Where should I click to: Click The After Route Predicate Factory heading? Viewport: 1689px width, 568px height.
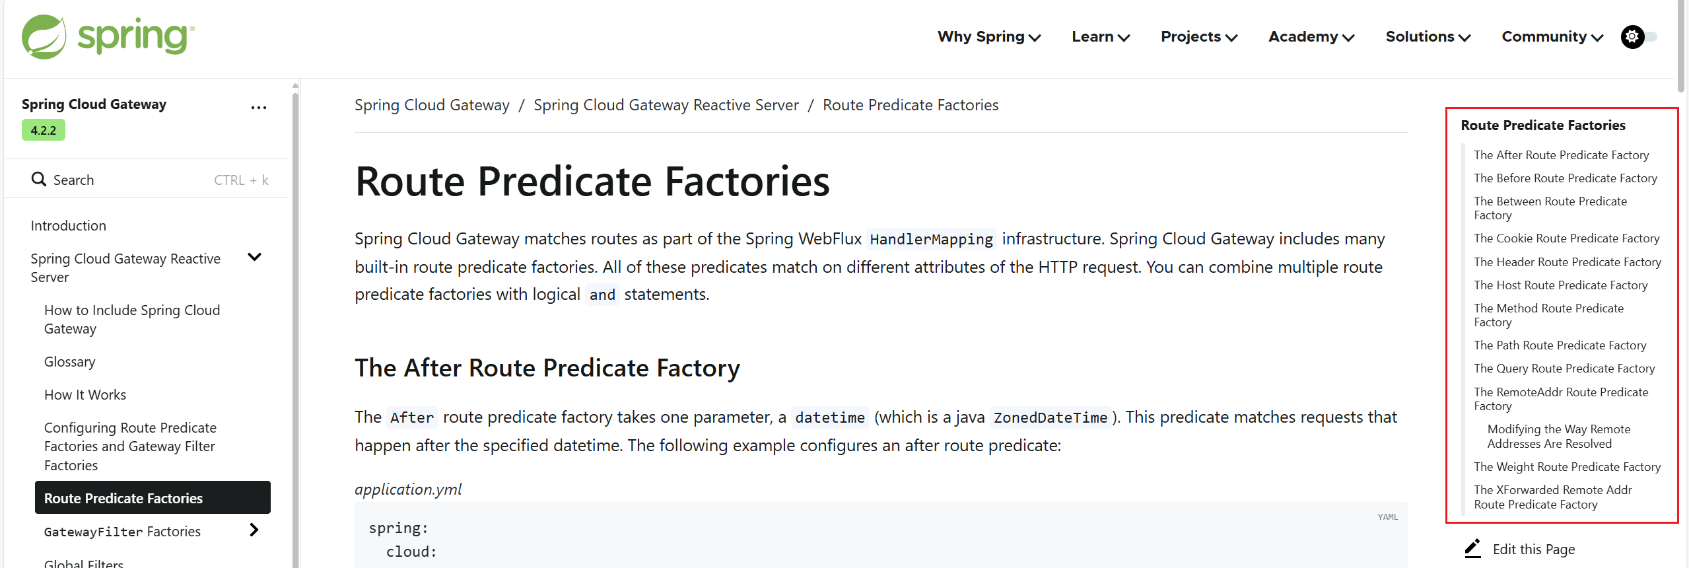click(547, 368)
